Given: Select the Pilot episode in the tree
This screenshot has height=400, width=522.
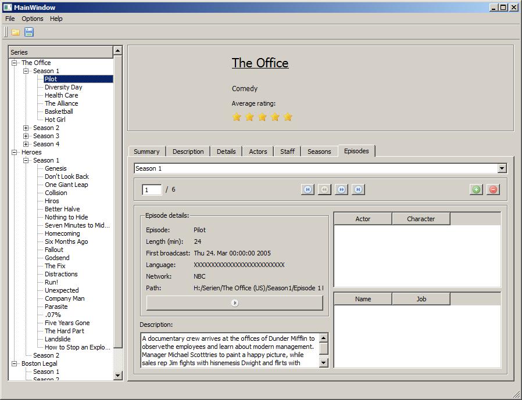Looking at the screenshot, I should click(51, 79).
